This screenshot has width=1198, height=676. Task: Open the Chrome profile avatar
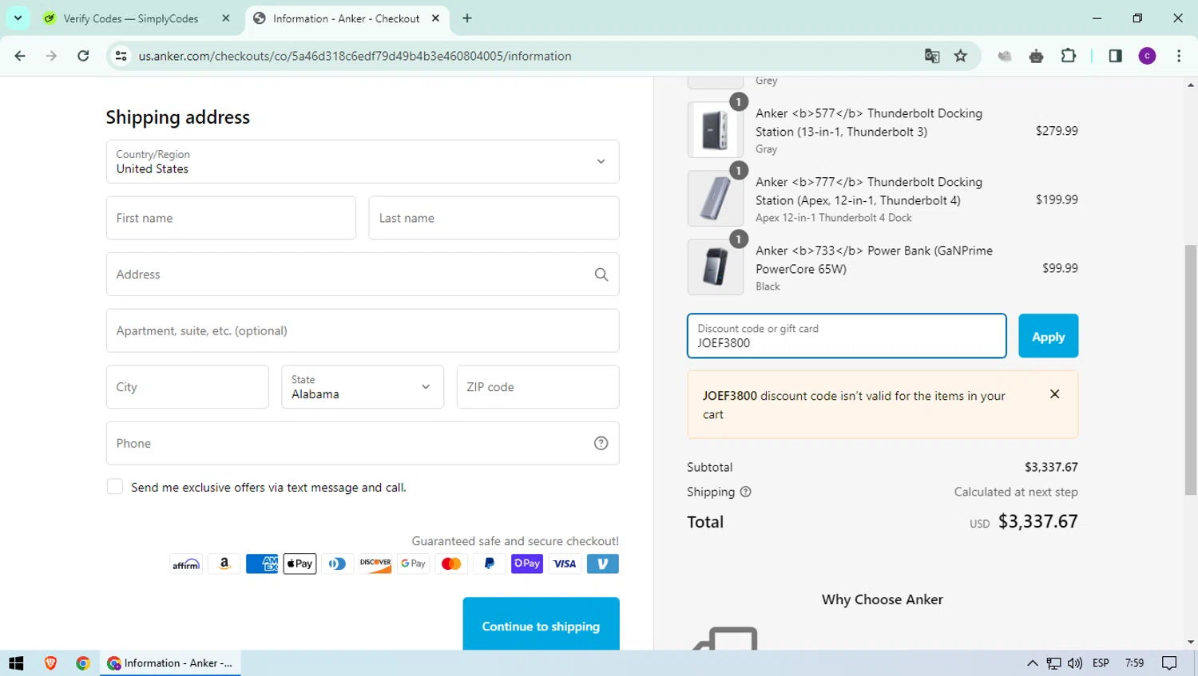1148,56
